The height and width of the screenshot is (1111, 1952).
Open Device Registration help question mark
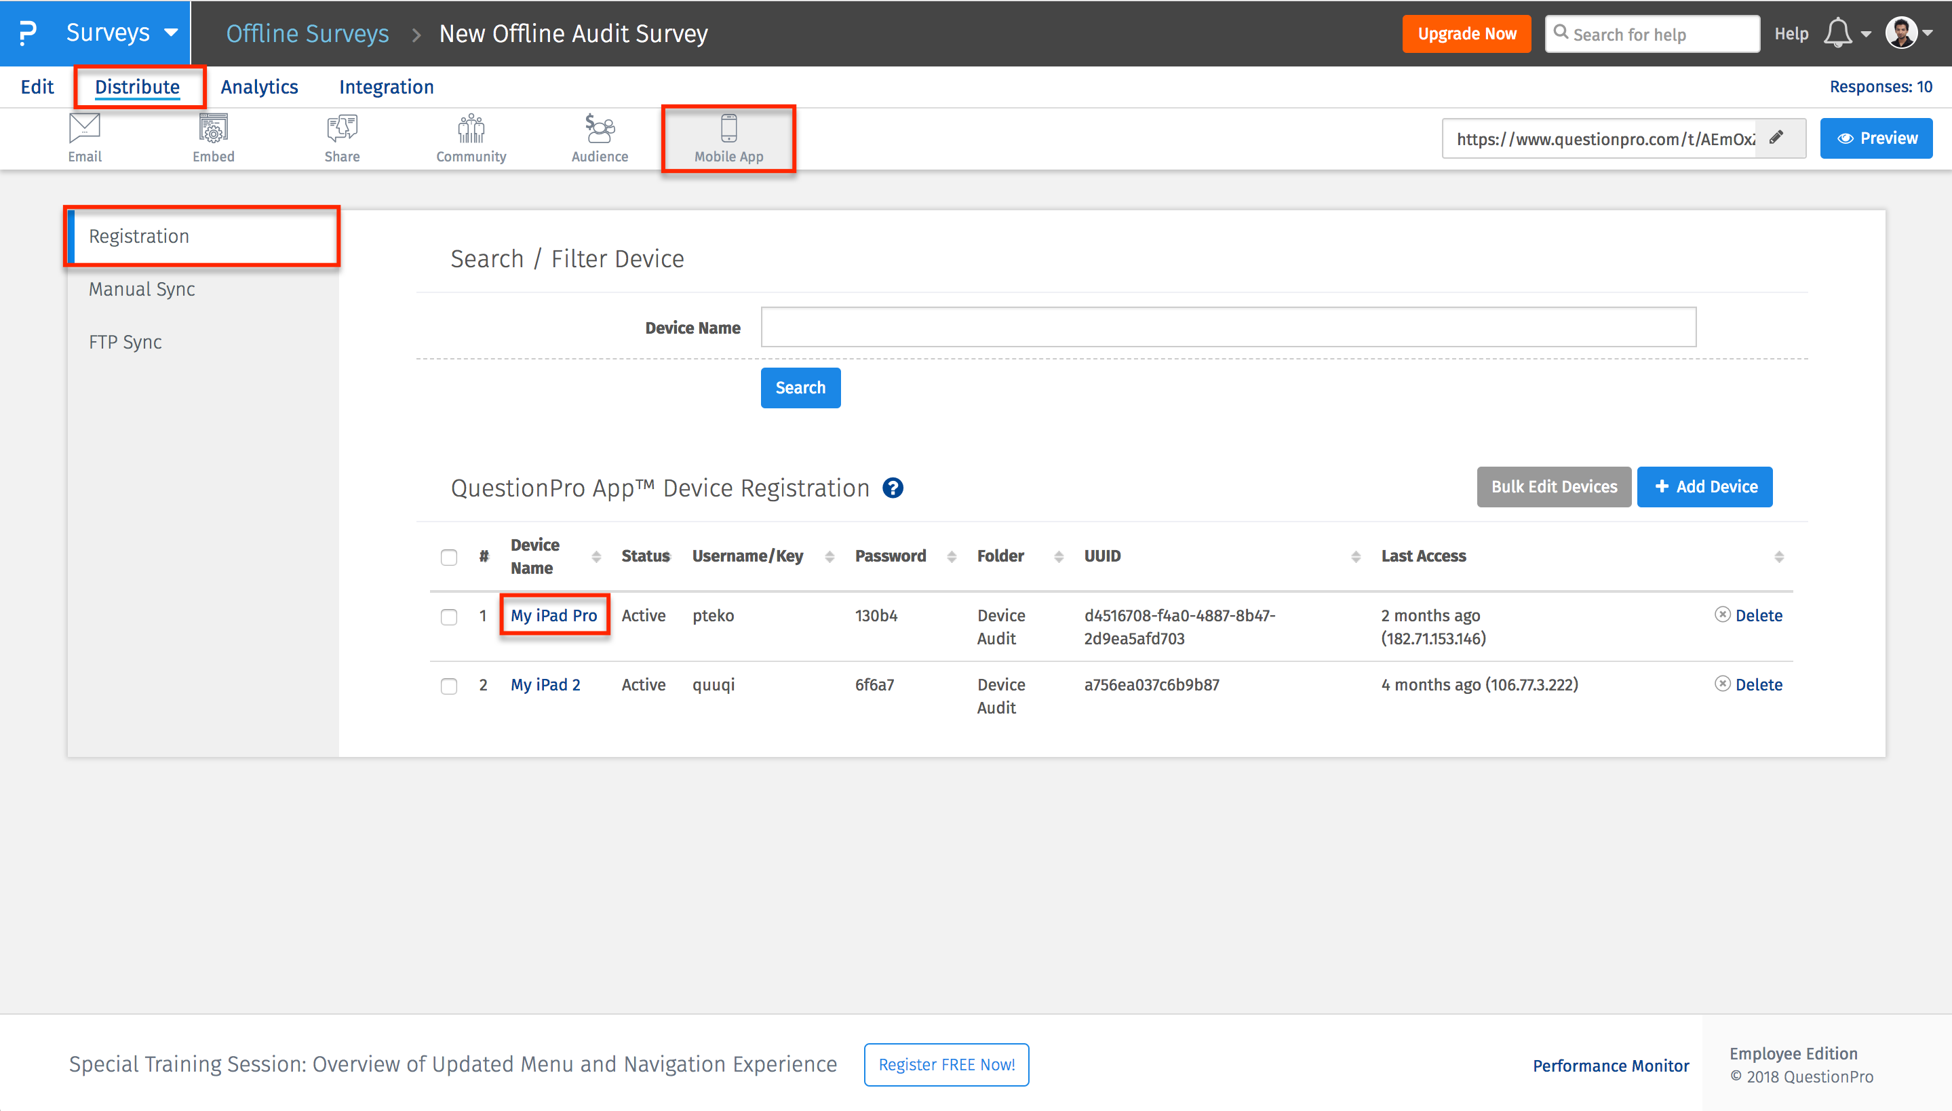tap(893, 488)
